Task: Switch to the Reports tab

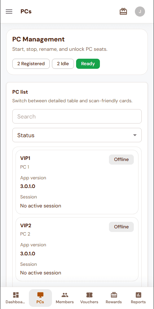Action: tap(138, 298)
